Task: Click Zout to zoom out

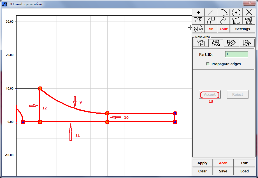Action: [x=224, y=29]
